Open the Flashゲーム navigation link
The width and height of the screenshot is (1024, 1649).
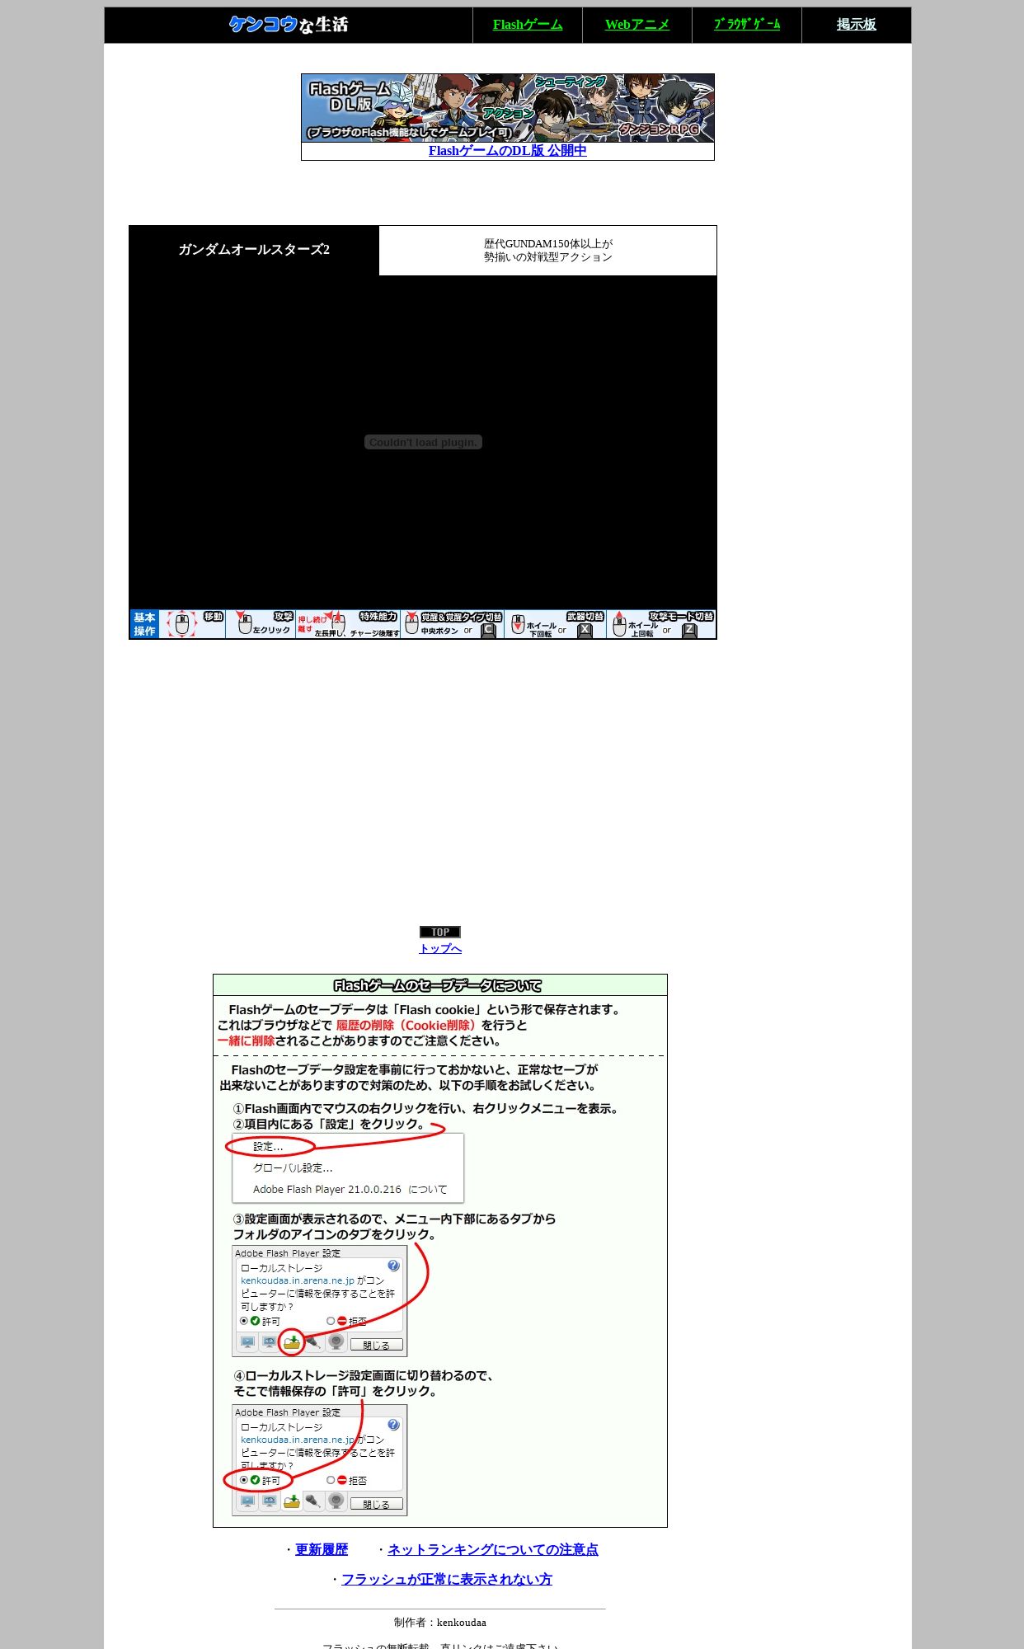[x=528, y=25]
